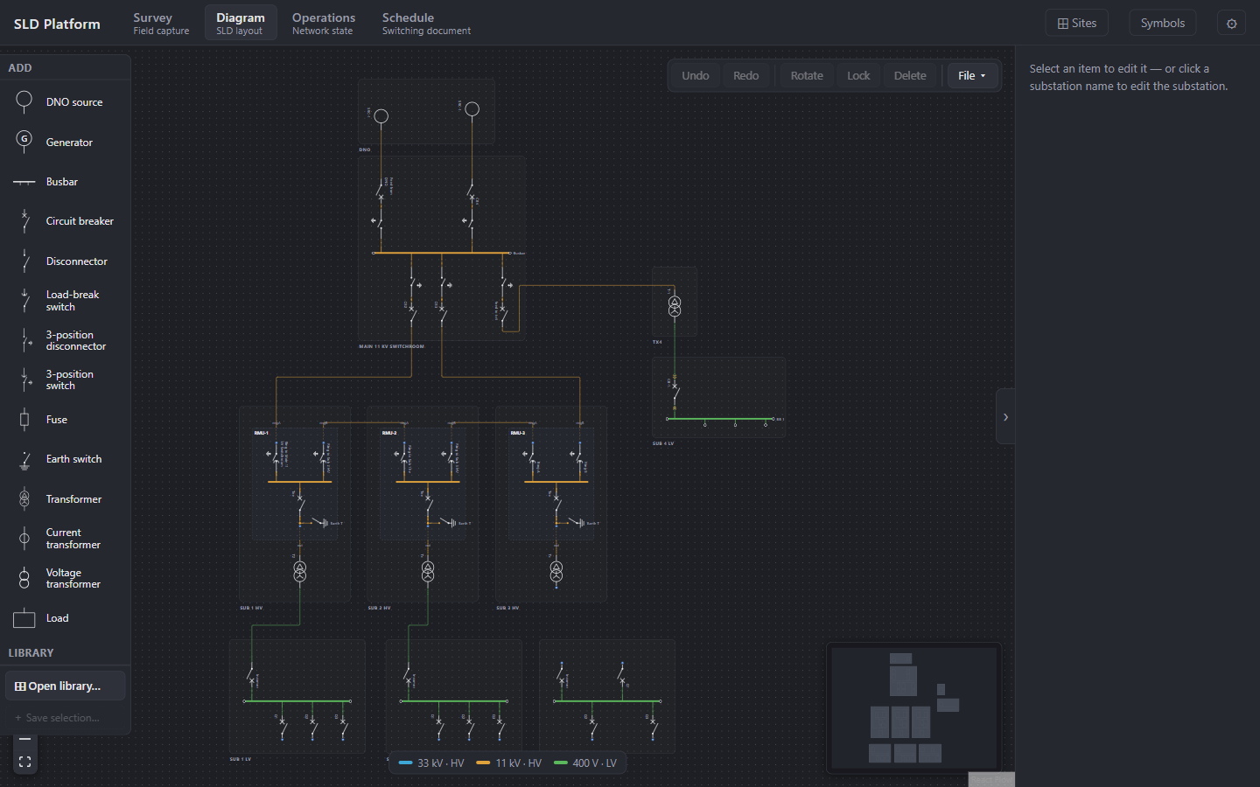Add a Disconnector symbol
1260x787 pixels.
(x=66, y=261)
